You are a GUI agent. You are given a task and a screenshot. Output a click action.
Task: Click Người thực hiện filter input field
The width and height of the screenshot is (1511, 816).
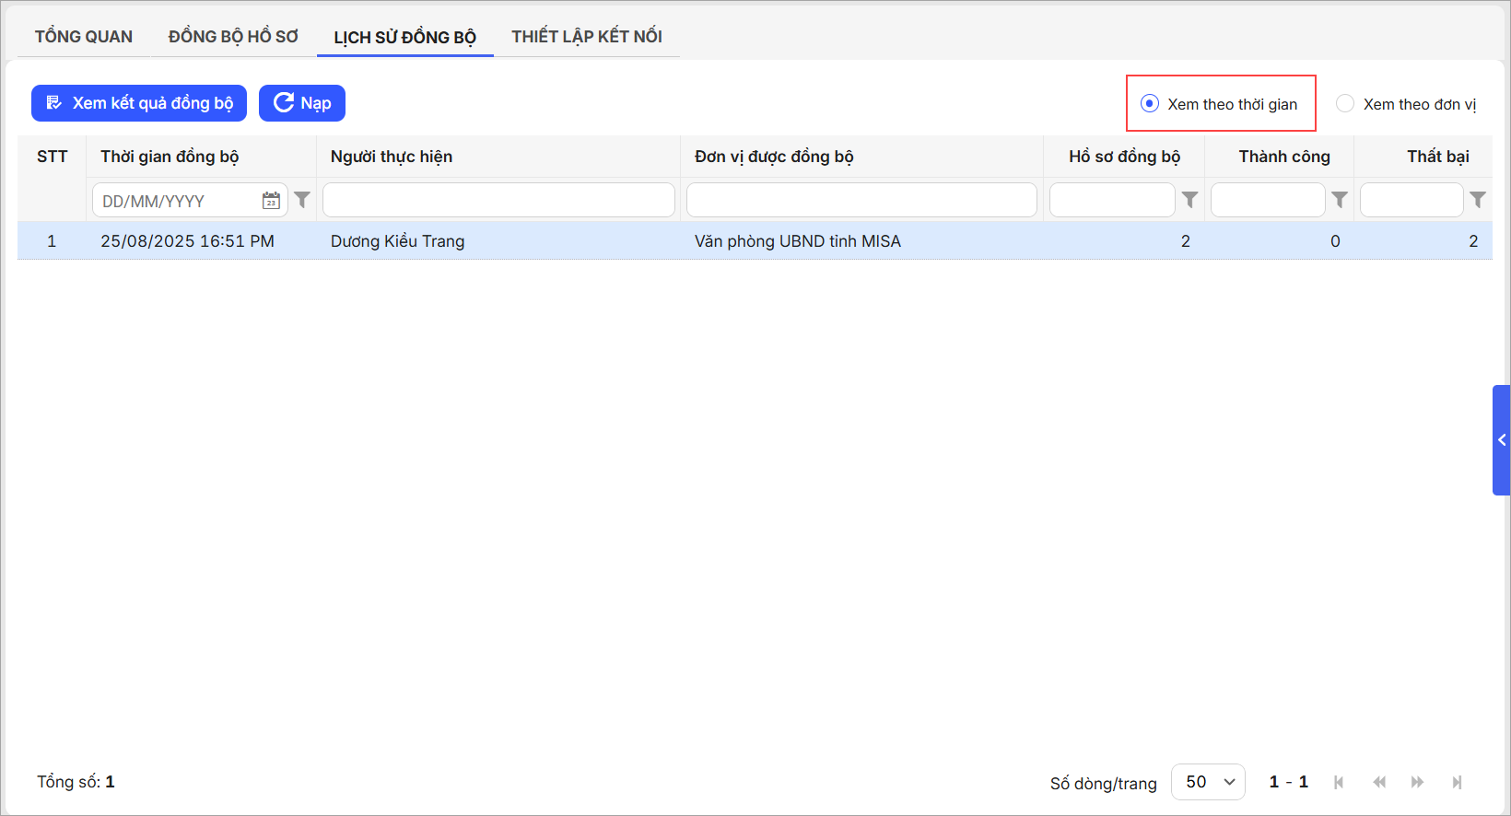tap(498, 200)
